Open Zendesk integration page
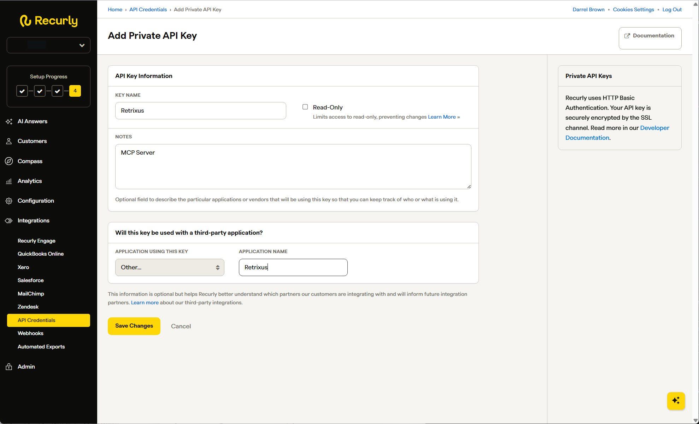699x424 pixels. tap(28, 307)
